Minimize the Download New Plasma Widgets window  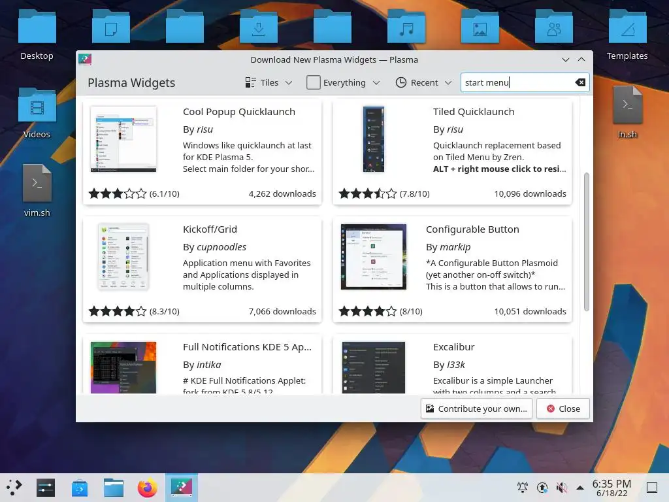click(566, 59)
